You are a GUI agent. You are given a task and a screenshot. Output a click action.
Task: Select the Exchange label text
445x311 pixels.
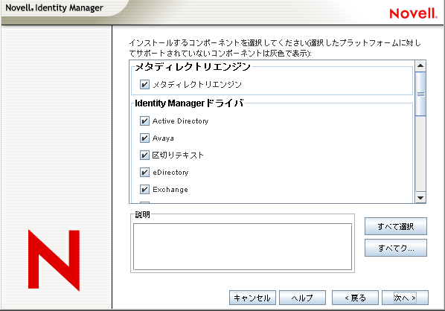[x=170, y=189]
